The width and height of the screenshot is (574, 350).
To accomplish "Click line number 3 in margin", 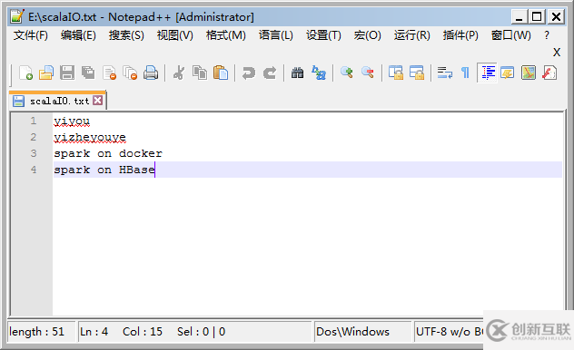I will (x=34, y=153).
